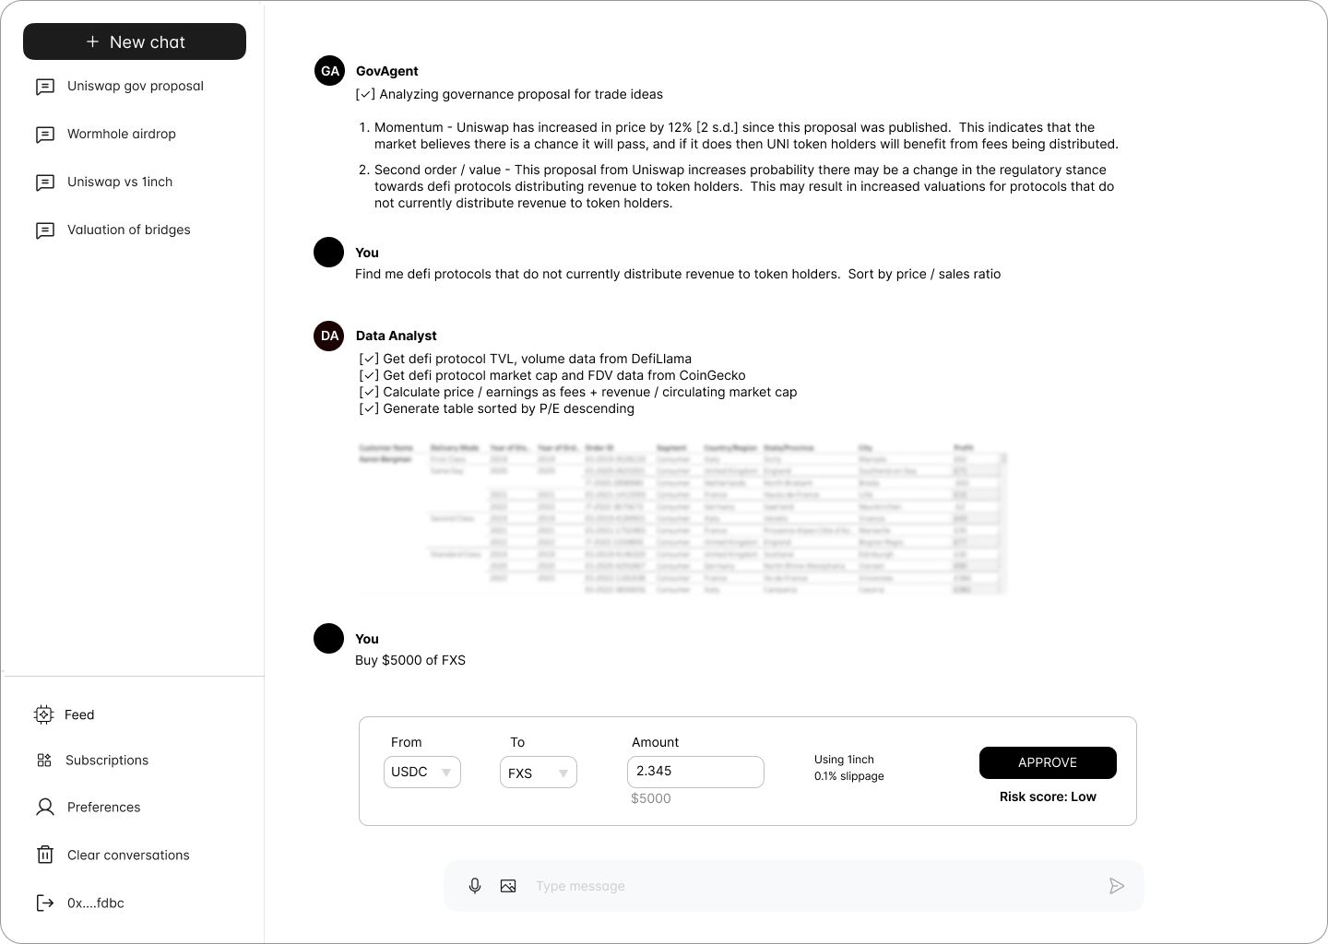Open the From token USDC dropdown
Screen dimensions: 1328x944
[422, 773]
